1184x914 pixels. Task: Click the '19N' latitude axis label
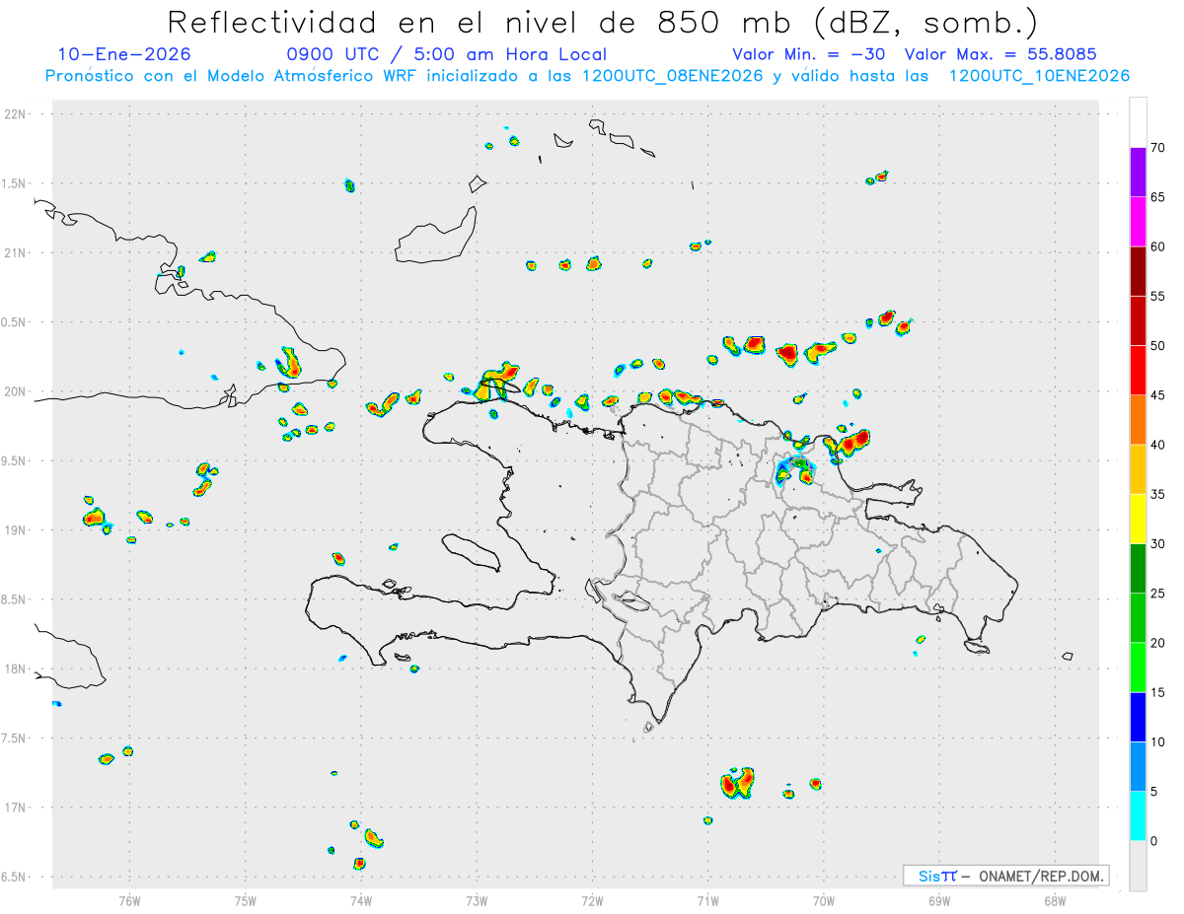click(17, 529)
